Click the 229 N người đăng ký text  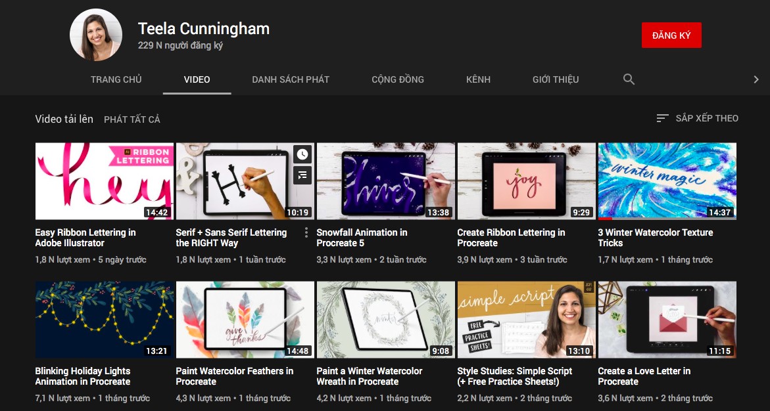coord(180,45)
